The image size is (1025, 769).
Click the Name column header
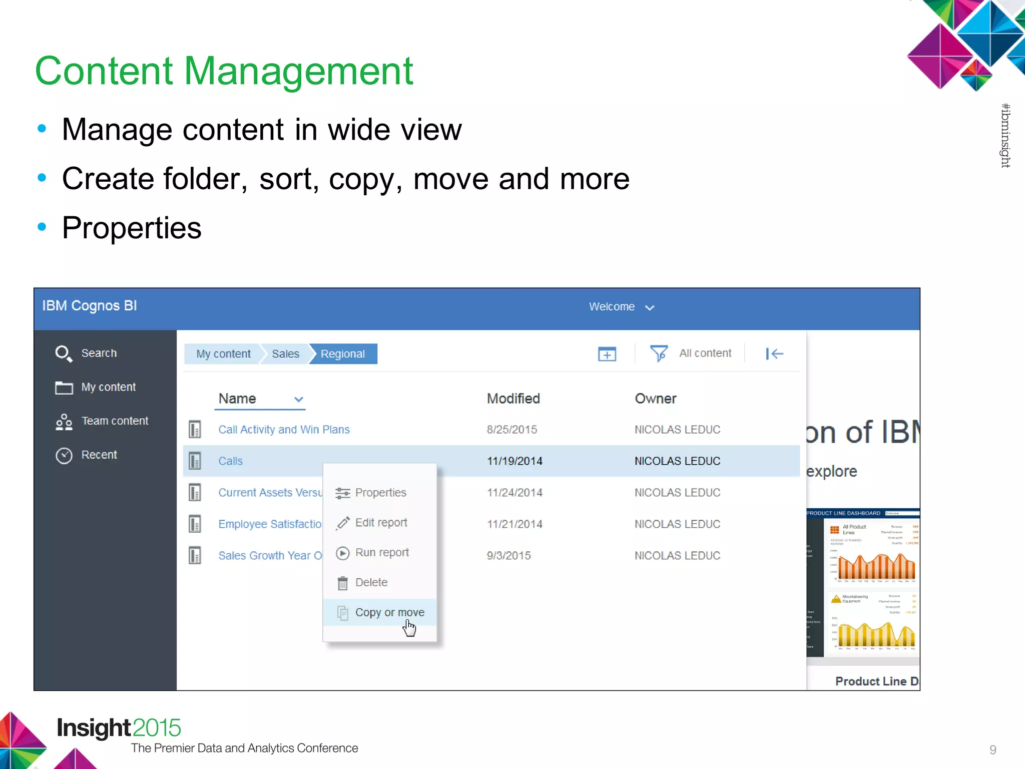[x=237, y=399]
